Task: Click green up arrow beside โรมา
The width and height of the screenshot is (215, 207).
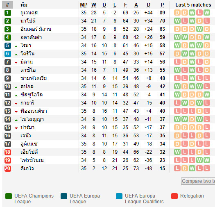Action: coord(16,46)
